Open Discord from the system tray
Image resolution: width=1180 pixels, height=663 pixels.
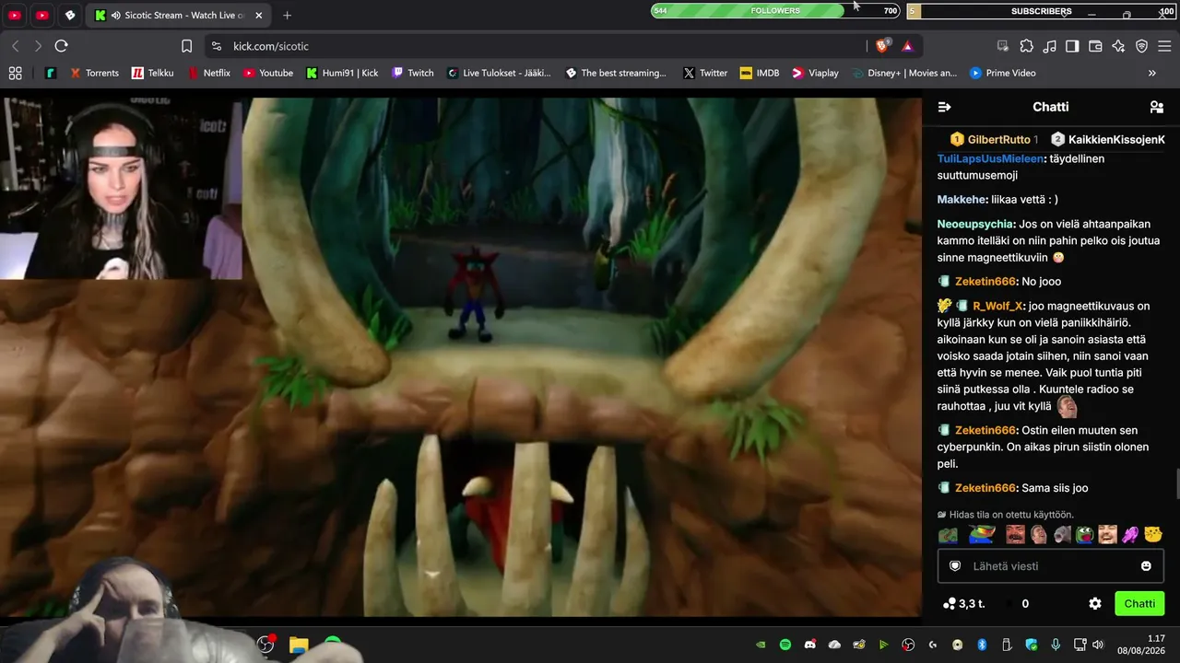click(x=810, y=645)
